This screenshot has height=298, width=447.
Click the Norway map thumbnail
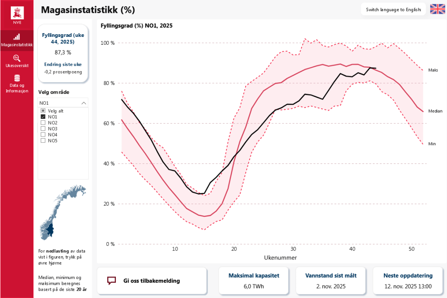click(61, 212)
